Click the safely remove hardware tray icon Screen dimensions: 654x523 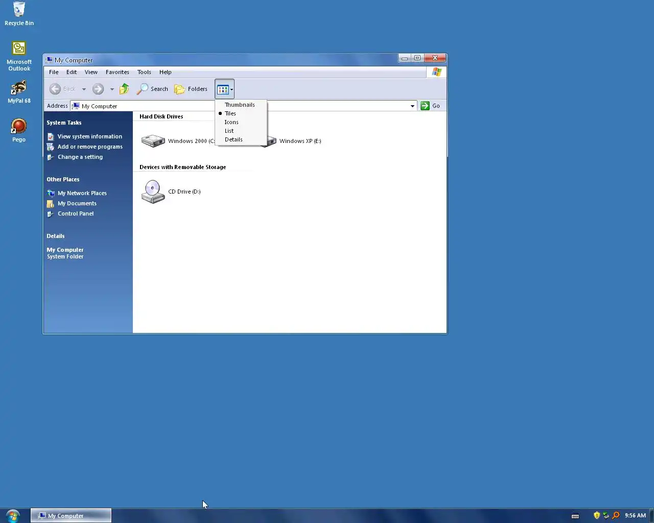click(606, 515)
